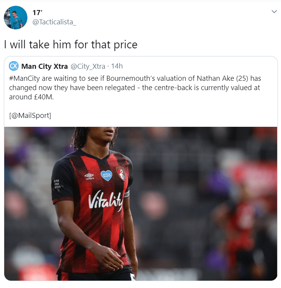Open the Man City Xtra account name
The width and height of the screenshot is (281, 288).
pyautogui.click(x=44, y=66)
